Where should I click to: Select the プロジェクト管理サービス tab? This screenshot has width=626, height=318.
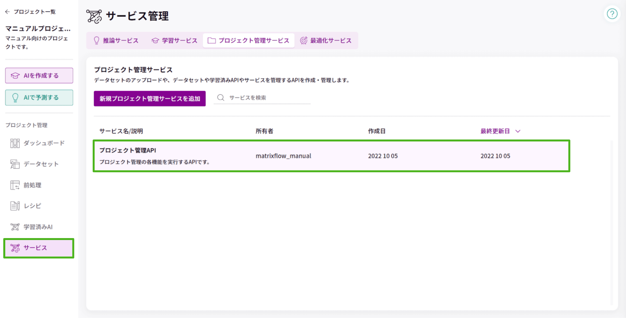pos(249,40)
